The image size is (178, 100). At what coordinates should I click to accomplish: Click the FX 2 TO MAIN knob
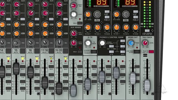coord(135,27)
